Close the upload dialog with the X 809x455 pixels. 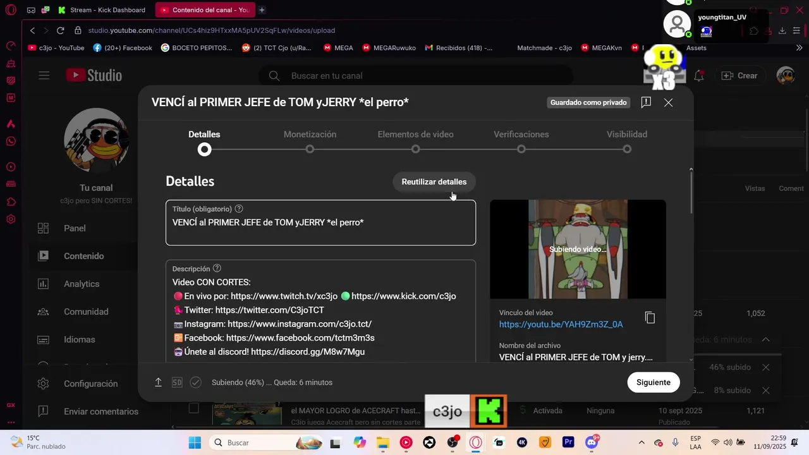[x=668, y=102]
